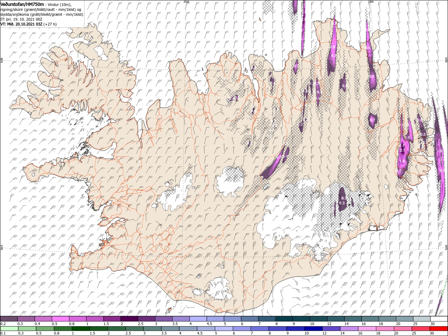Click darkest green 1 rain scale swatch
Screen dimensions: 448x336
(81, 329)
